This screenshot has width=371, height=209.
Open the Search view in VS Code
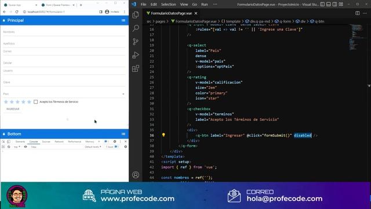pyautogui.click(x=136, y=28)
